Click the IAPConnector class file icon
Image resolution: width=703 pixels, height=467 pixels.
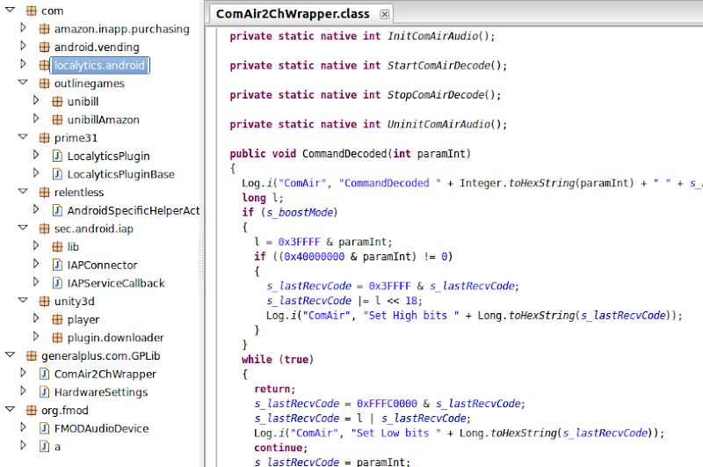[57, 265]
